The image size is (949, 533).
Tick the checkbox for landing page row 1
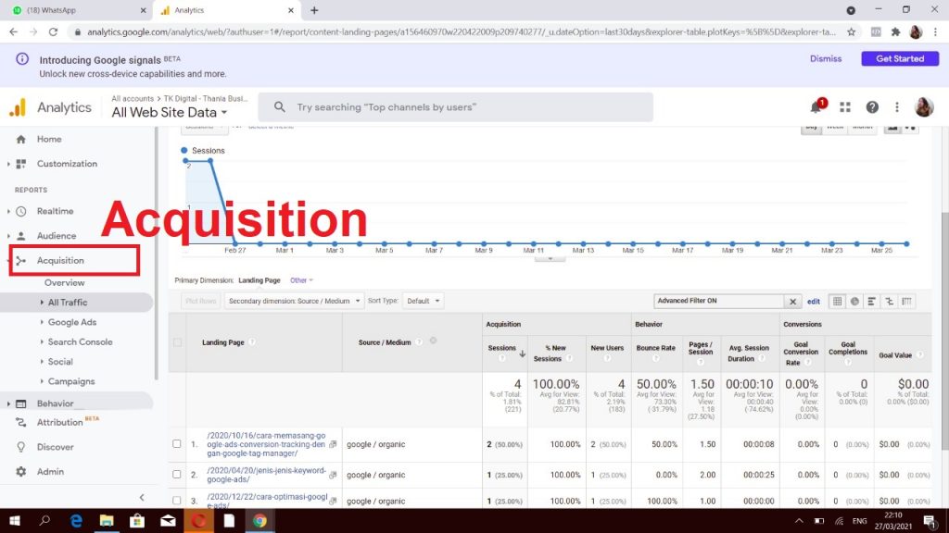pos(177,444)
